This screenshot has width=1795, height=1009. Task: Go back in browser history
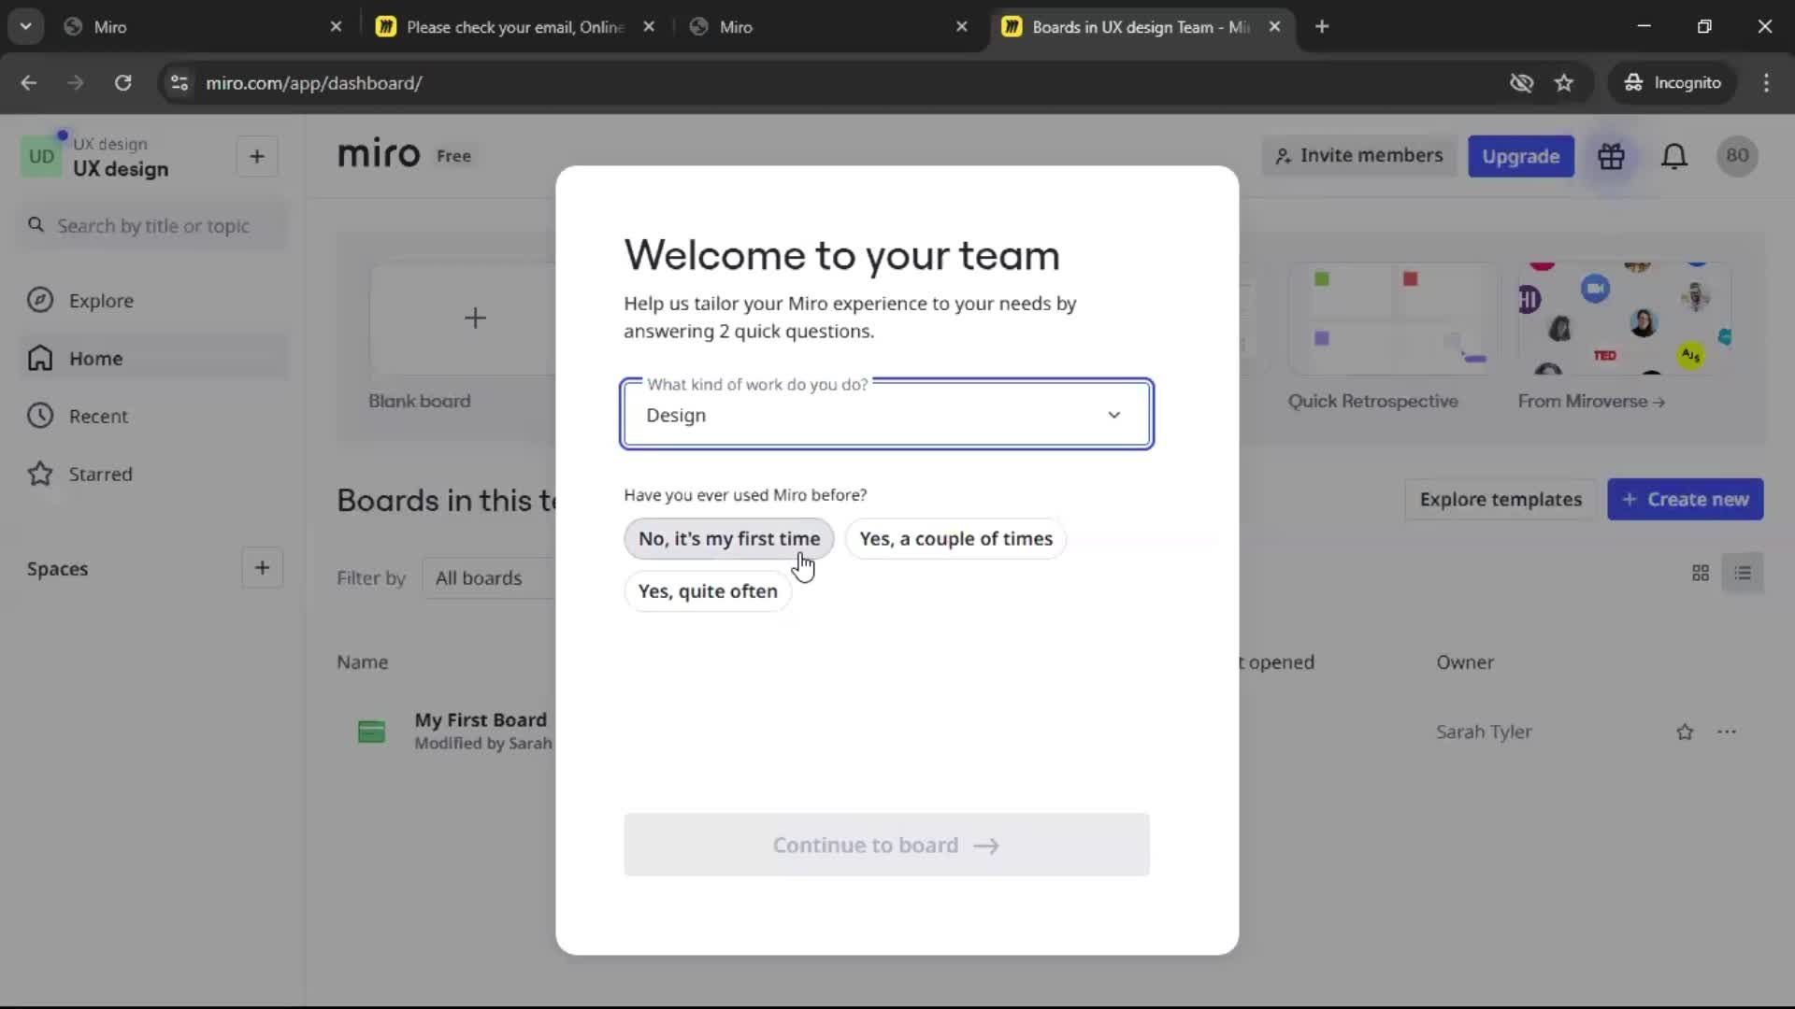point(29,83)
